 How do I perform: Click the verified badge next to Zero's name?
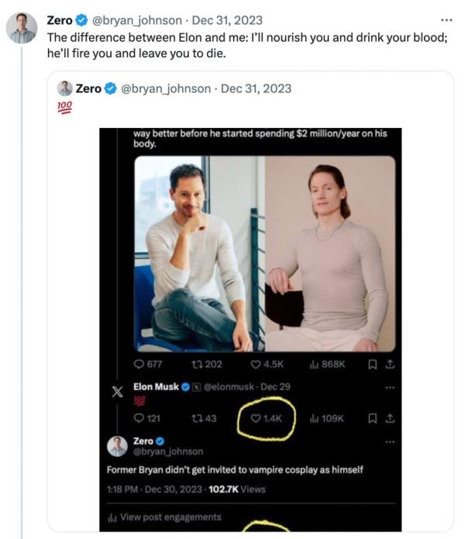click(81, 20)
